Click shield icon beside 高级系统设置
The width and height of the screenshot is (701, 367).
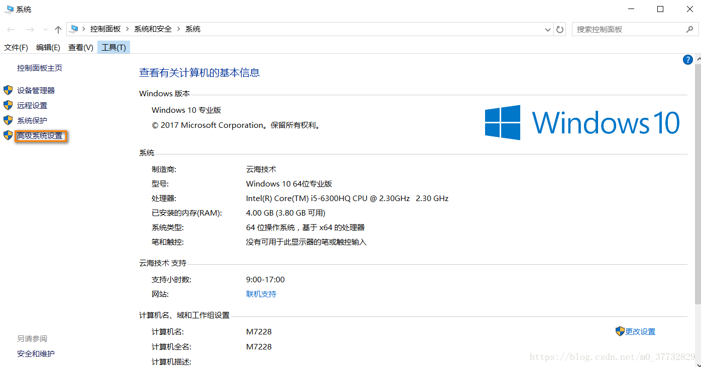coord(8,135)
